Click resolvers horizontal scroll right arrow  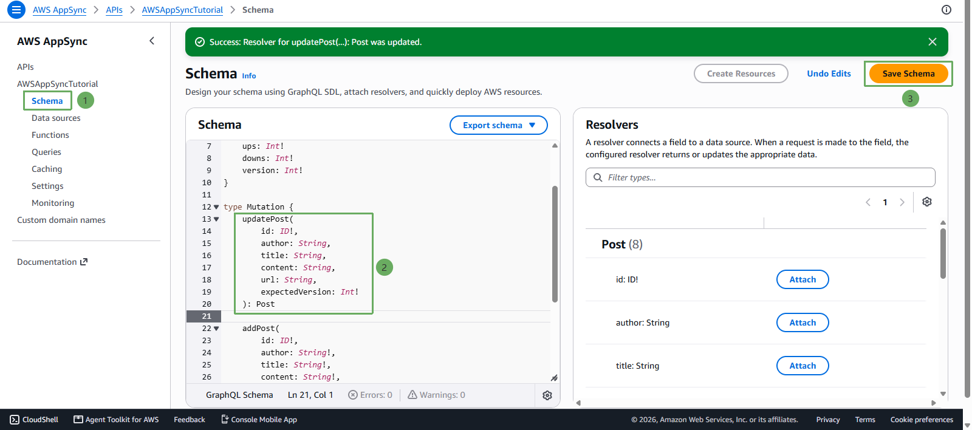[934, 403]
